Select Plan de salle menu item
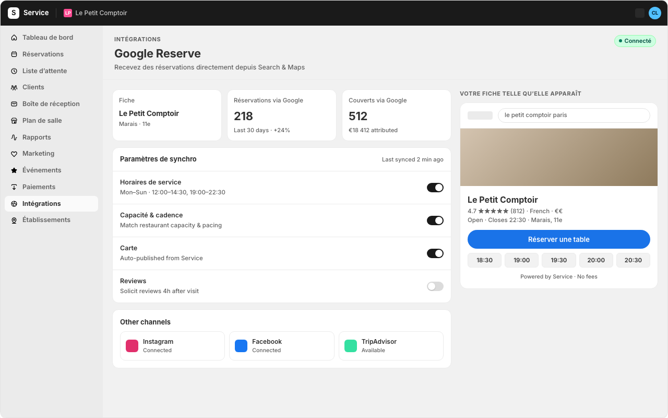The width and height of the screenshot is (668, 418). (x=51, y=121)
